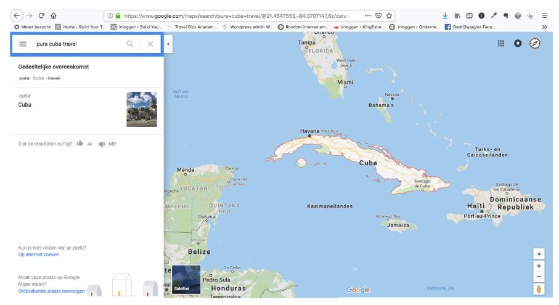
Task: Click the Miami label on map
Action: [x=345, y=82]
